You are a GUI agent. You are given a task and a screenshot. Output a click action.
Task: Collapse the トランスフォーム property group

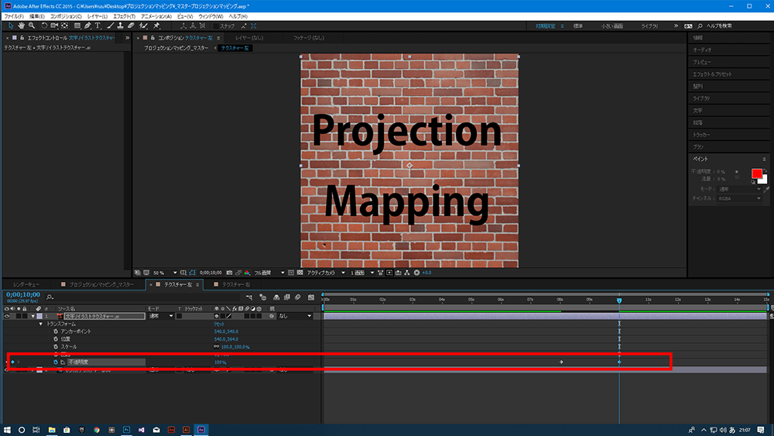41,324
